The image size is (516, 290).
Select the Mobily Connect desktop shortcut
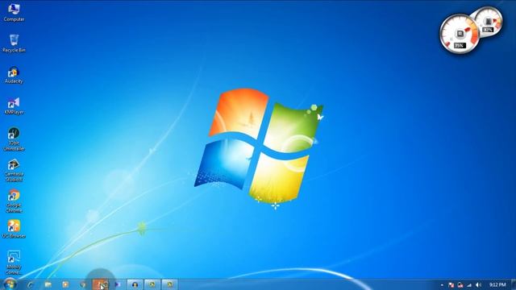tap(14, 263)
